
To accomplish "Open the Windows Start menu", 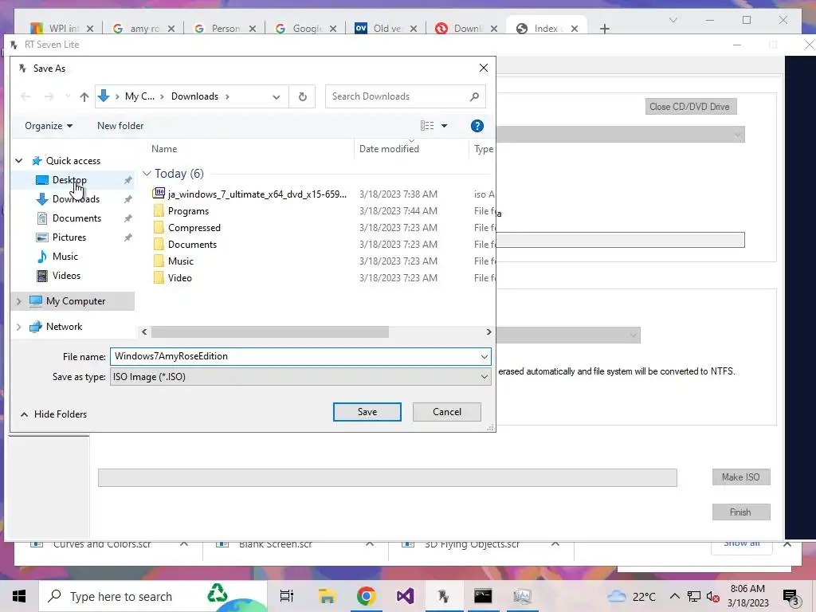I will coord(19,596).
